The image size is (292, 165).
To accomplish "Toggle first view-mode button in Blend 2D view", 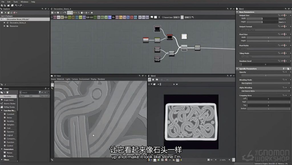I will pyautogui.click(x=149, y=80).
